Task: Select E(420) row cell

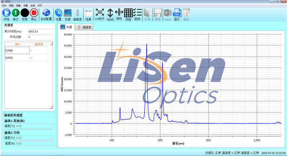Action: [x=17, y=58]
